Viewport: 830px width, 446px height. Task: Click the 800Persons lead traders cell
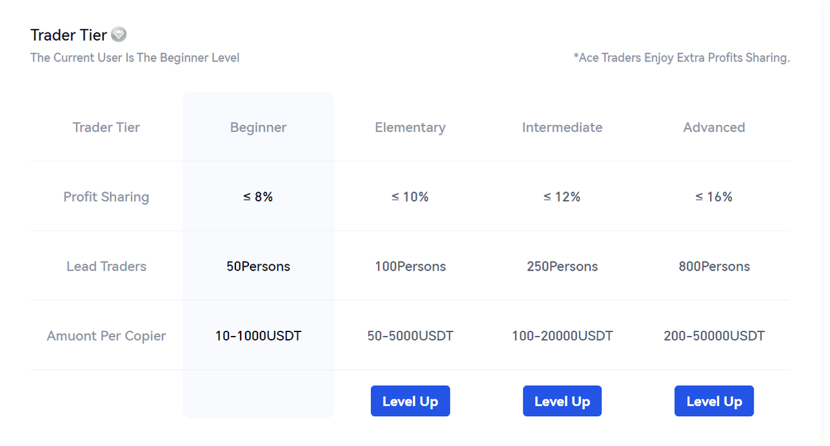714,266
